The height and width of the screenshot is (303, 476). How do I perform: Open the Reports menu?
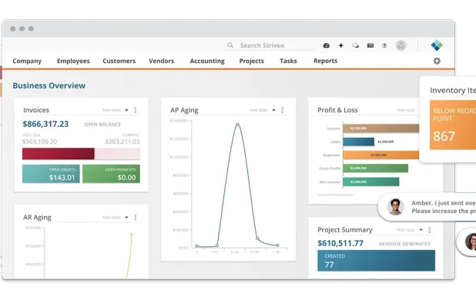[x=326, y=61]
